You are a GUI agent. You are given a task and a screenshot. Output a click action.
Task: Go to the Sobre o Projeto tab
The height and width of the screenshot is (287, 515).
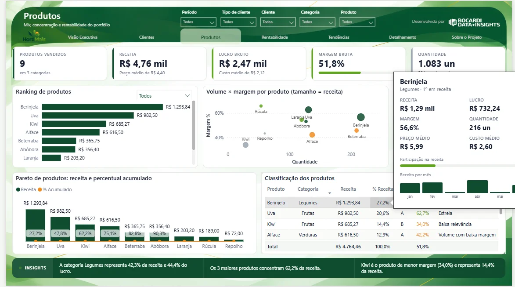click(467, 37)
